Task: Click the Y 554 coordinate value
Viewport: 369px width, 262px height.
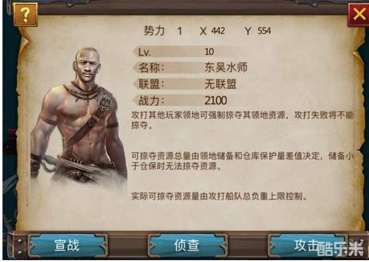Action: click(x=258, y=31)
